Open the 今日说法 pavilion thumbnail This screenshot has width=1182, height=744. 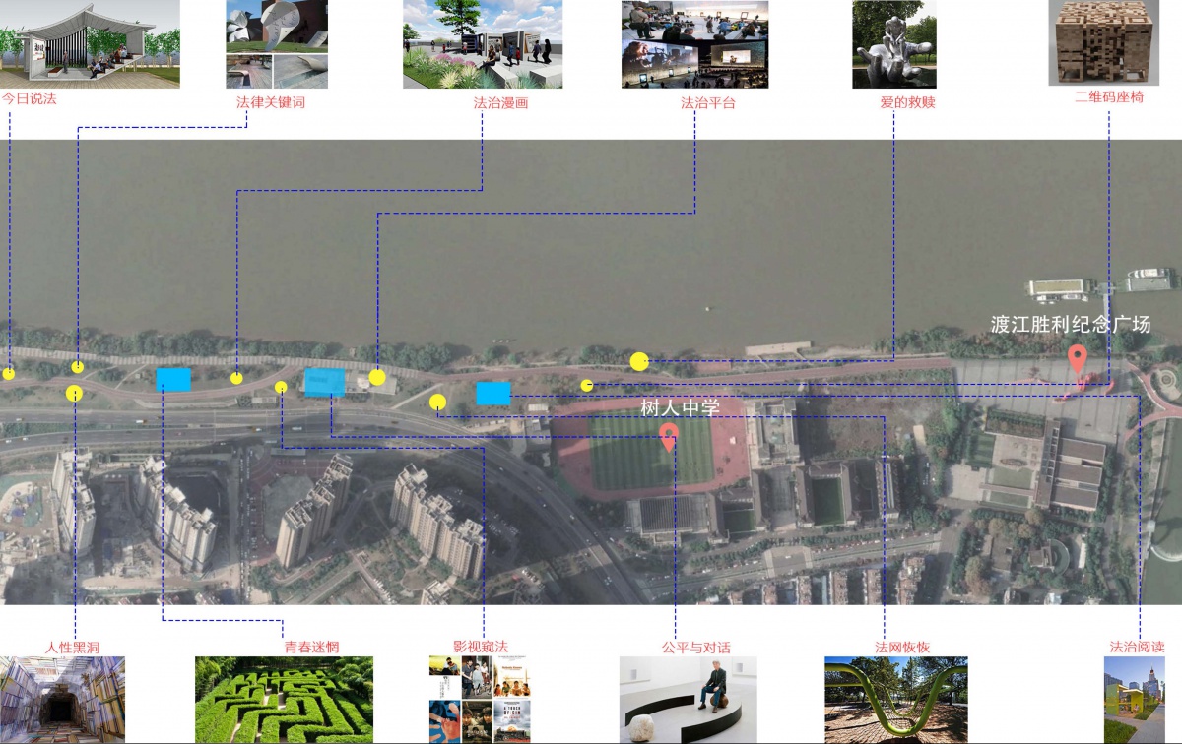[90, 43]
